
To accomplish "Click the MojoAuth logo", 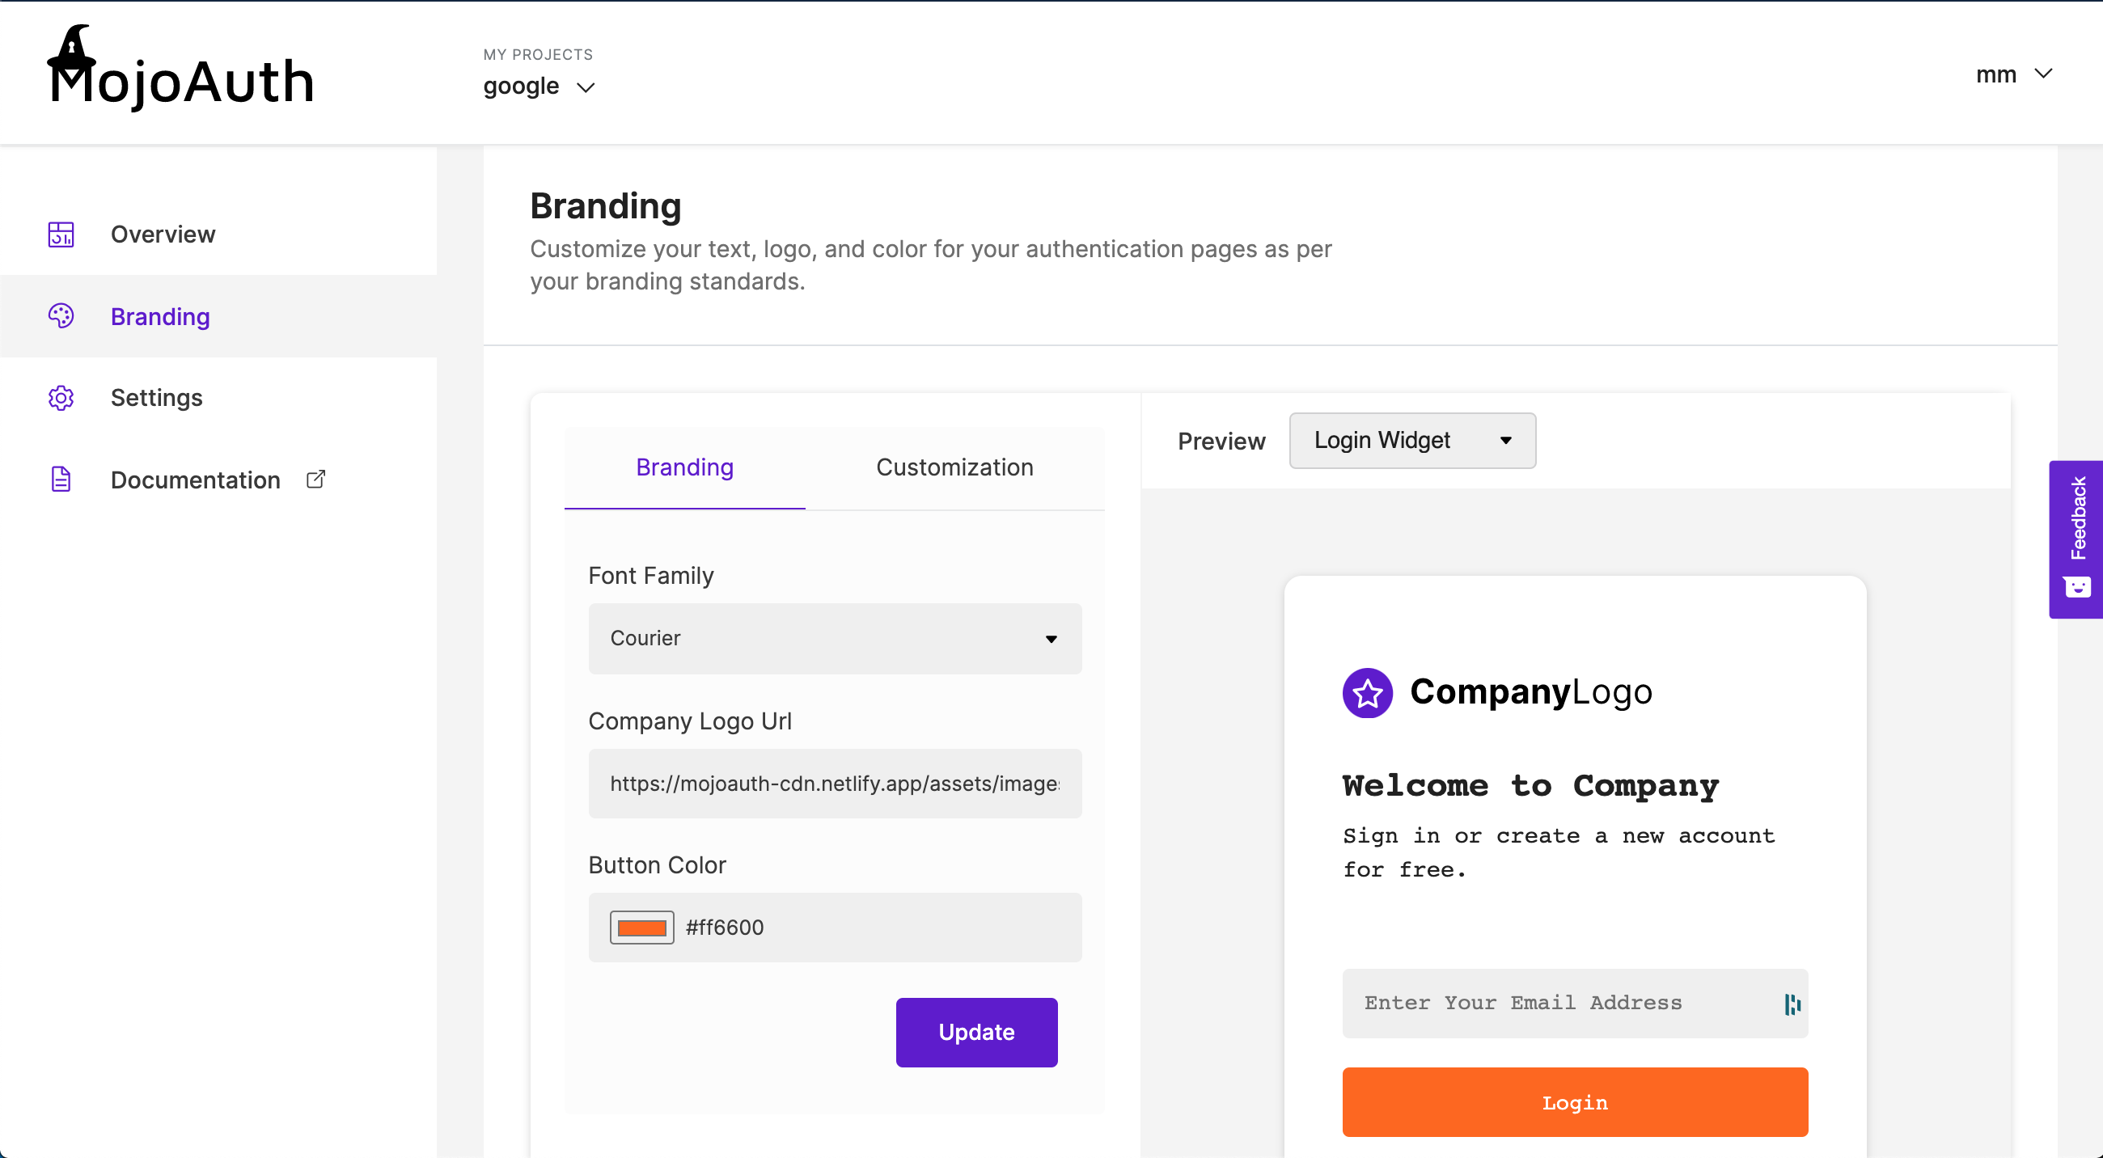I will click(180, 75).
